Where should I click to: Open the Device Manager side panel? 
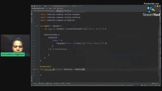coord(160,51)
